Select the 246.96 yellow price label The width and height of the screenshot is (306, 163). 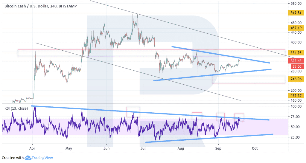click(296, 79)
